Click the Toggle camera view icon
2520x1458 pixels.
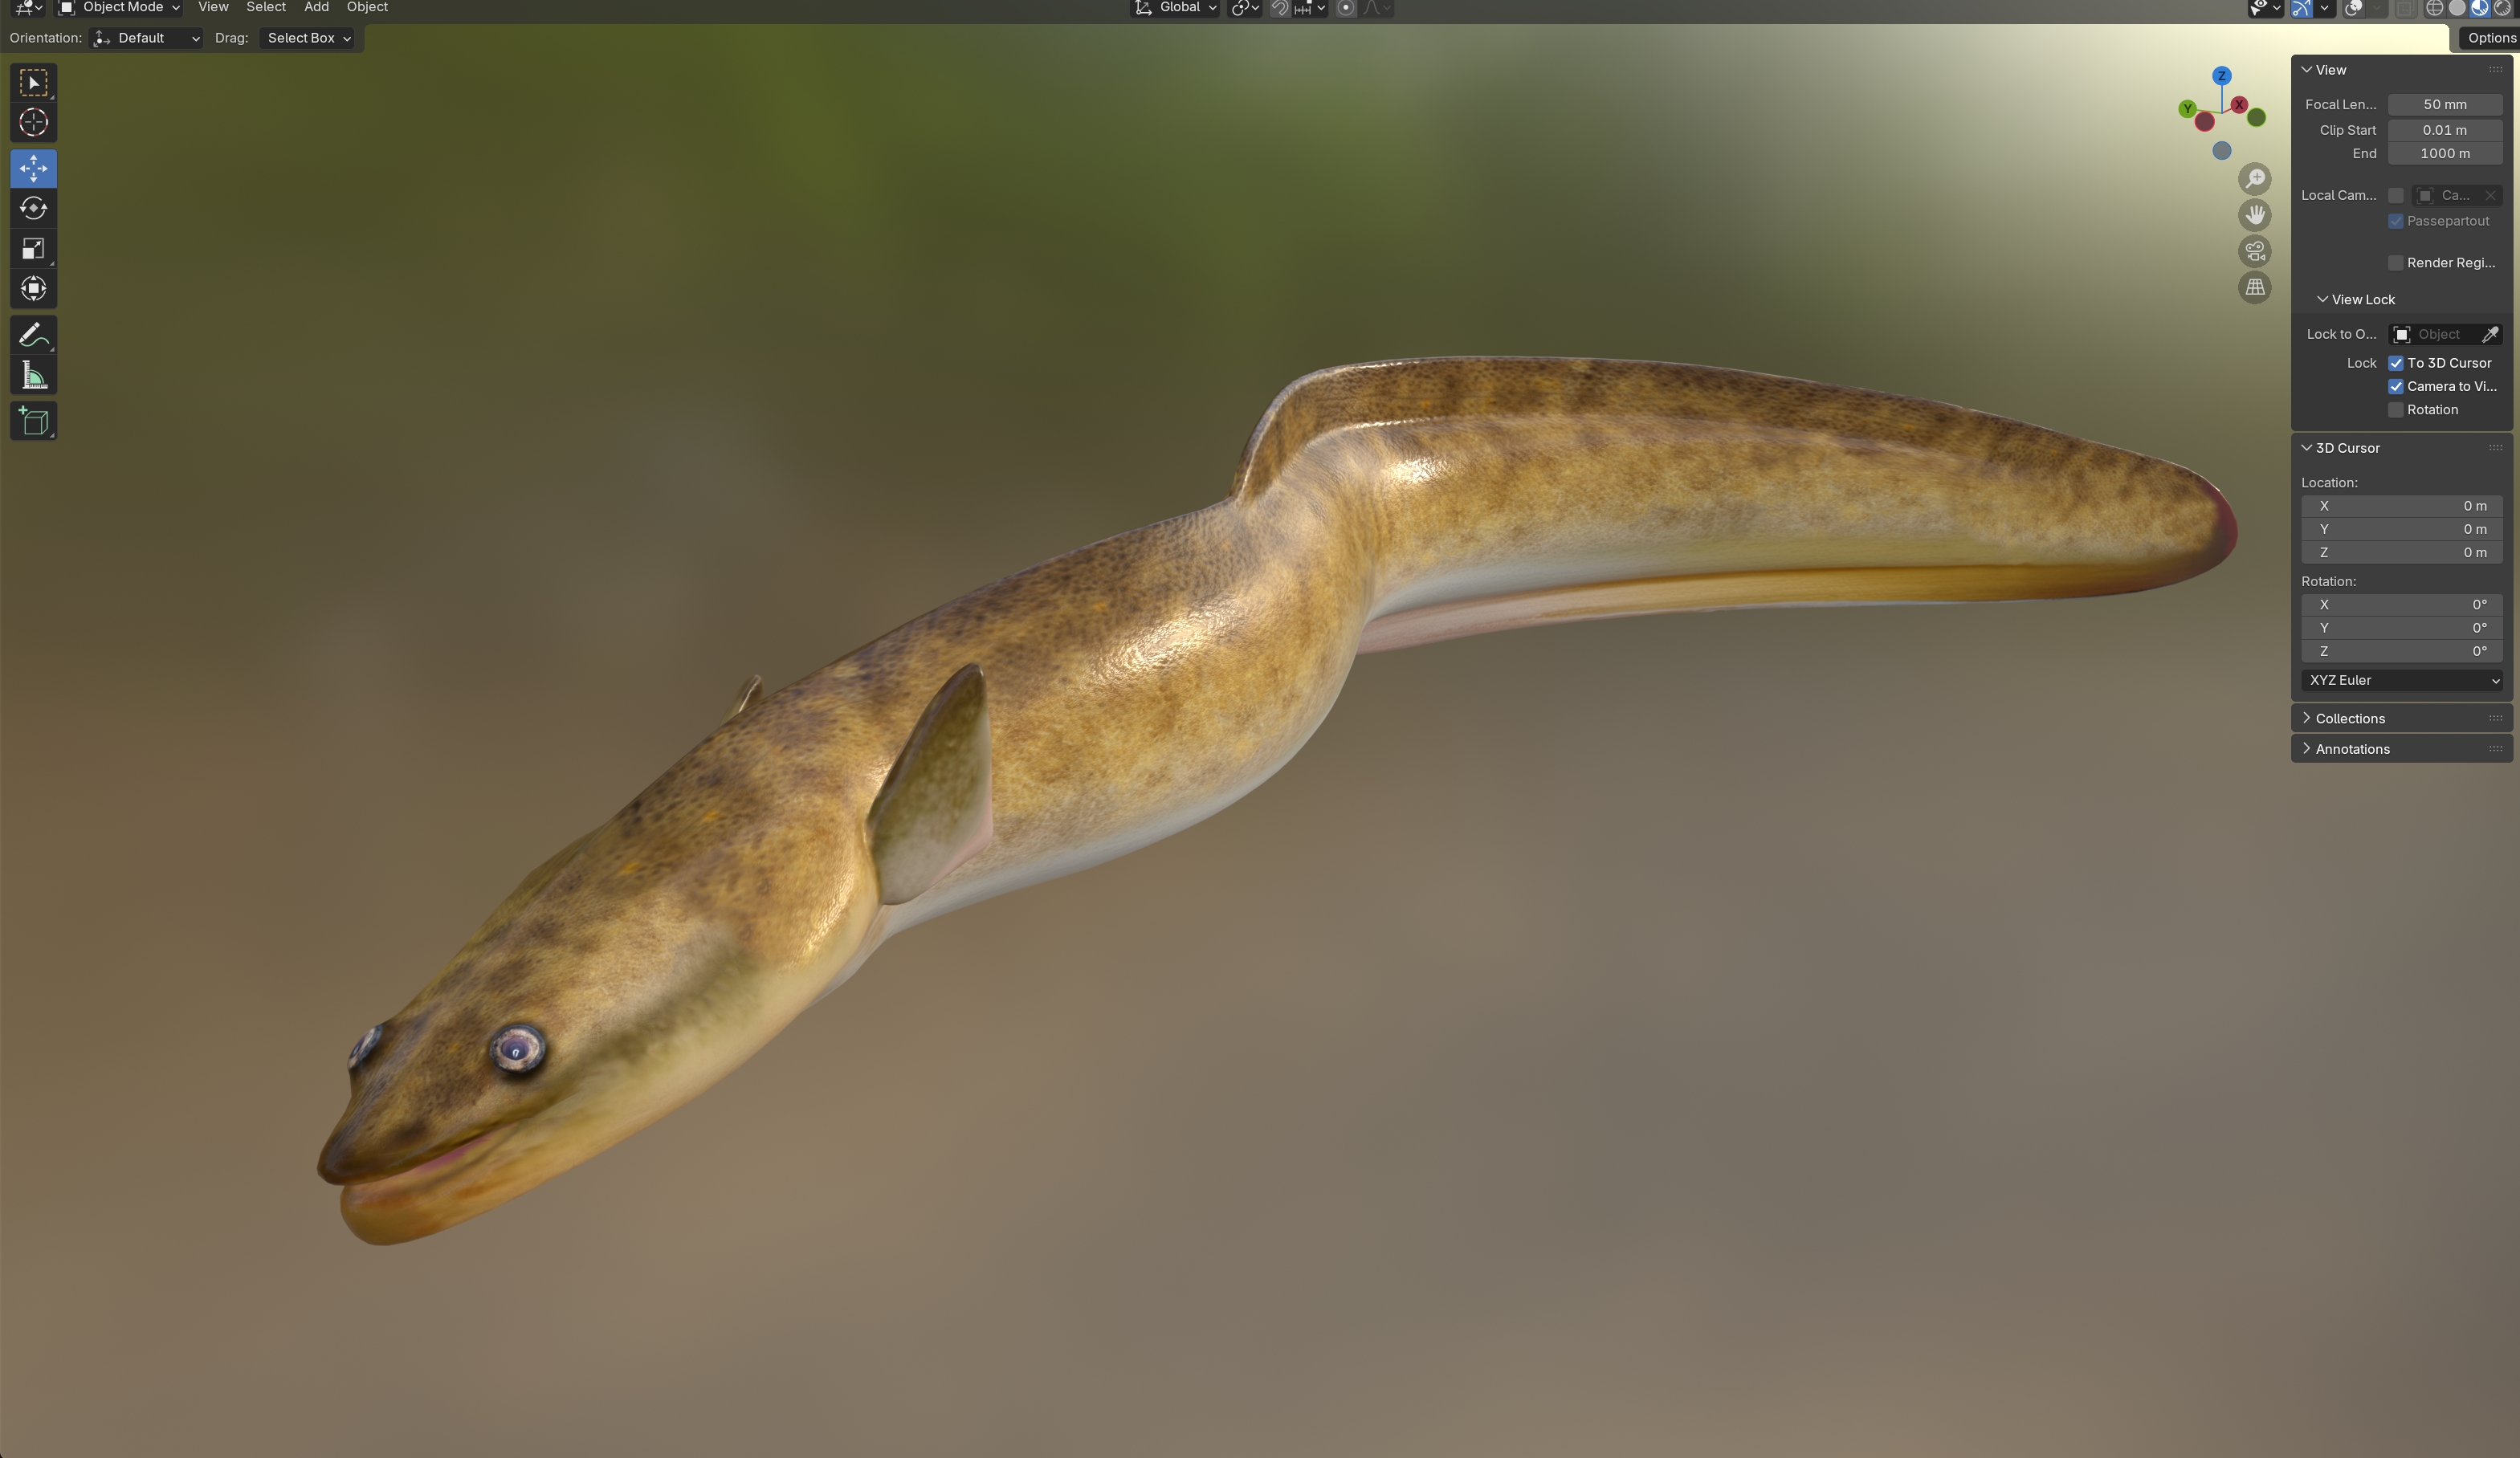pos(2254,251)
